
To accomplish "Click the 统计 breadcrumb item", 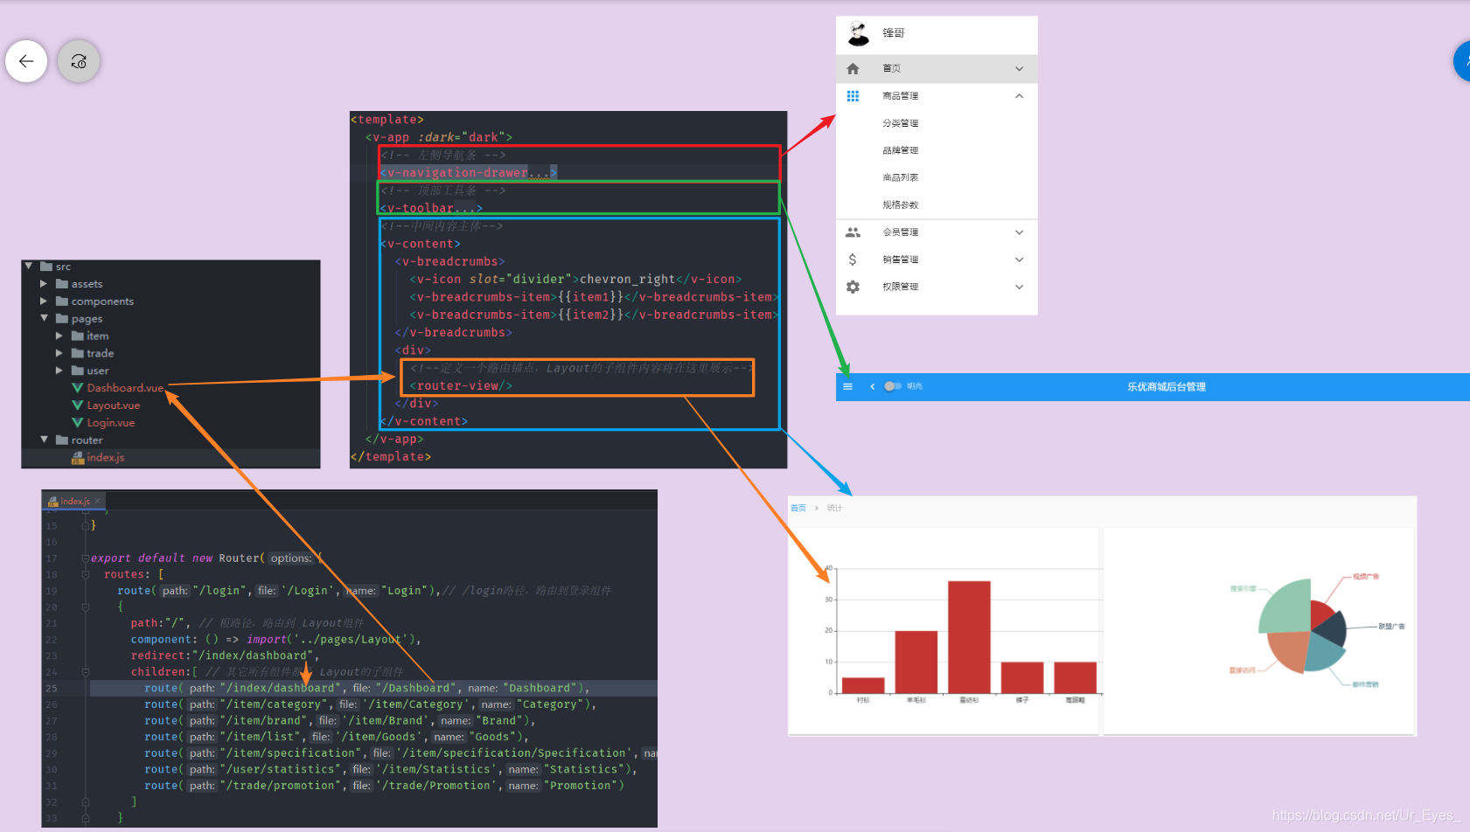I will [x=834, y=508].
